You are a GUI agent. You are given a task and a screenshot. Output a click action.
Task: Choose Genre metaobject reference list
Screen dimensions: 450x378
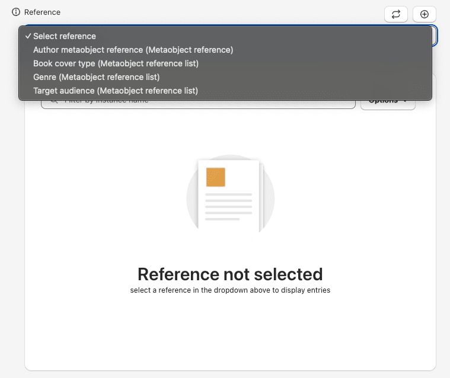point(96,77)
